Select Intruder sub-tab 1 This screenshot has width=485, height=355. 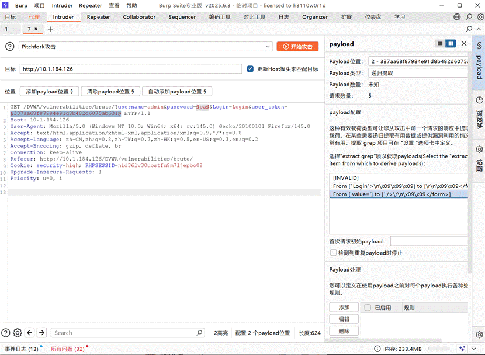click(x=6, y=29)
